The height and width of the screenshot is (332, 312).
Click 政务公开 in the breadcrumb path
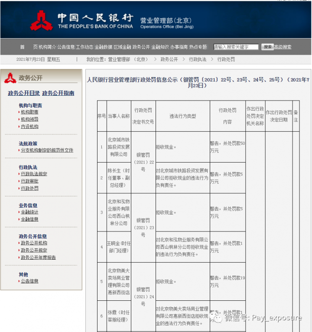point(169,59)
